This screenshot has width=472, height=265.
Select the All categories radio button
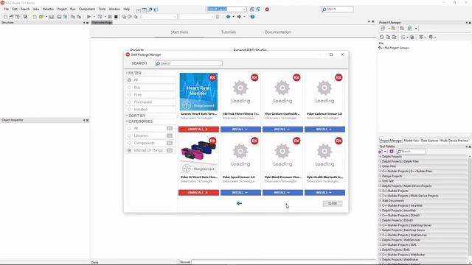tap(130, 128)
